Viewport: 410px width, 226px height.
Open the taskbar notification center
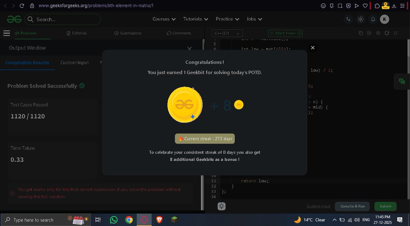click(400, 220)
